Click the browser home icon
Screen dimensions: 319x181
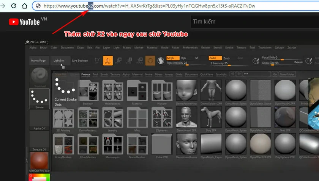point(25,6)
